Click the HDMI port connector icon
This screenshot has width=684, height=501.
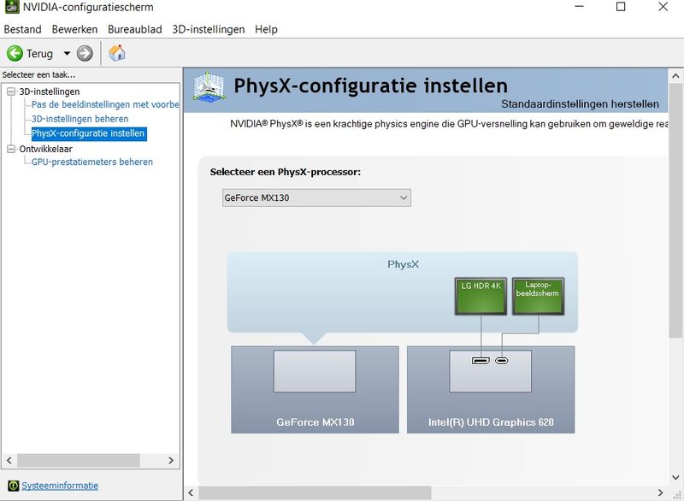pyautogui.click(x=481, y=361)
